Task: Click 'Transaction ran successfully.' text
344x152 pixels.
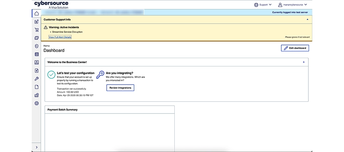Action: click(72, 89)
